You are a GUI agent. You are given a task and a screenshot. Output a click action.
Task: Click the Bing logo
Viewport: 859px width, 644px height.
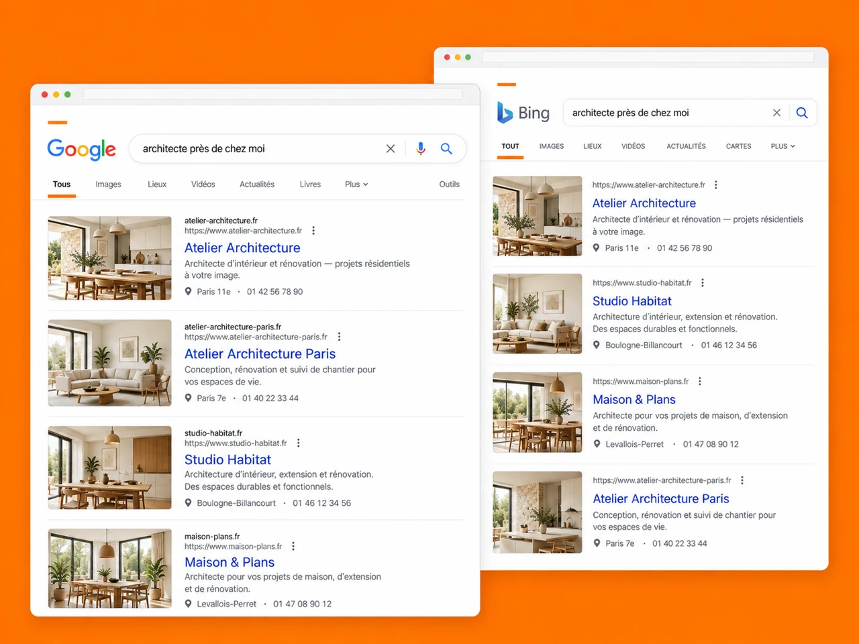coord(523,113)
